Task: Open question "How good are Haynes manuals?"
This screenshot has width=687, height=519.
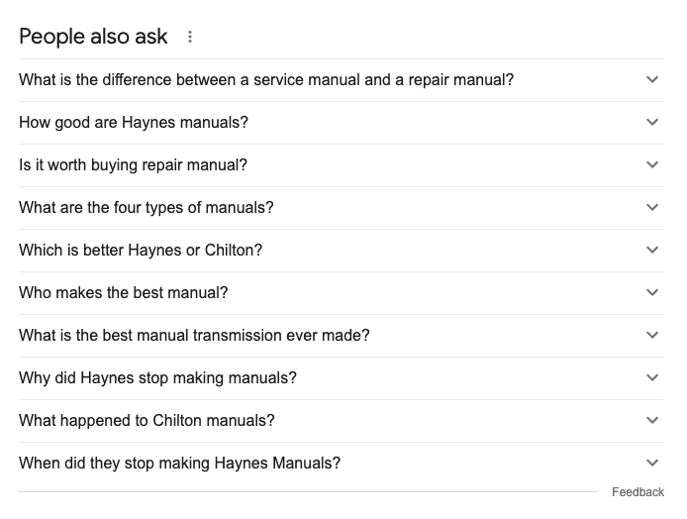Action: [x=134, y=123]
